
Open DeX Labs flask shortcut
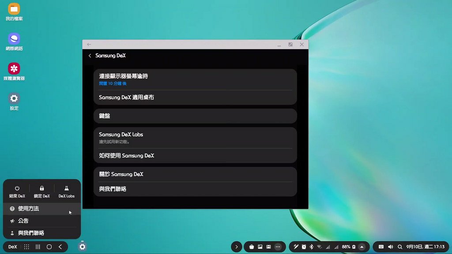[x=66, y=191]
